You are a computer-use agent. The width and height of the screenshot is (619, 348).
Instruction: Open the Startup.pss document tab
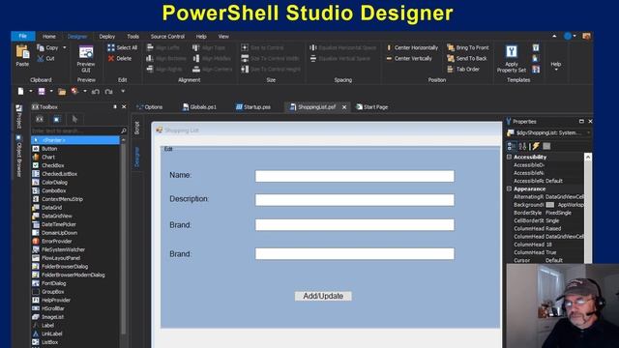click(253, 107)
